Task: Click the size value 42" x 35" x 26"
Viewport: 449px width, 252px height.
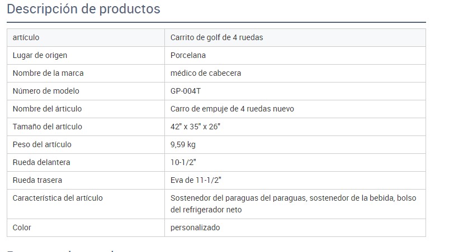Action: [x=195, y=127]
